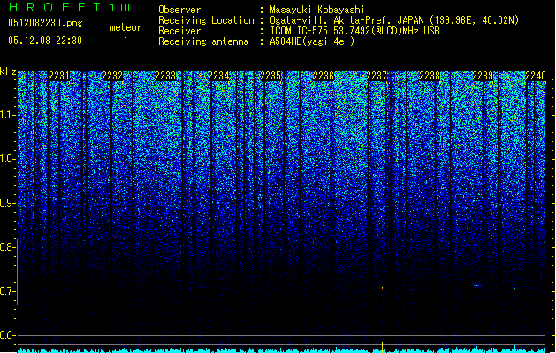Image resolution: width=556 pixels, height=353 pixels.
Task: Click the 2234 time marker
Action: point(218,76)
